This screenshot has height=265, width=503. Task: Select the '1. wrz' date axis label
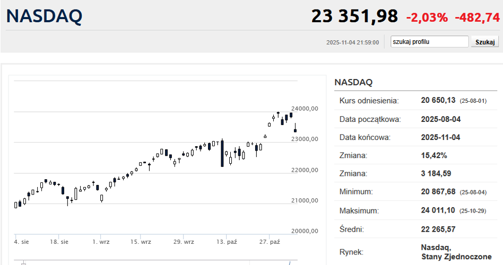click(101, 242)
